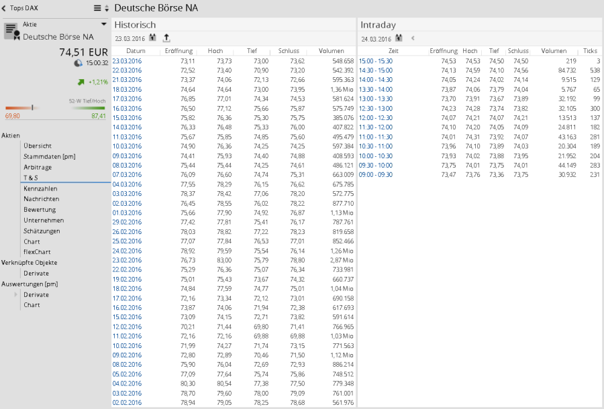
Task: Select Nachrichten in the sidebar
Action: coord(42,199)
